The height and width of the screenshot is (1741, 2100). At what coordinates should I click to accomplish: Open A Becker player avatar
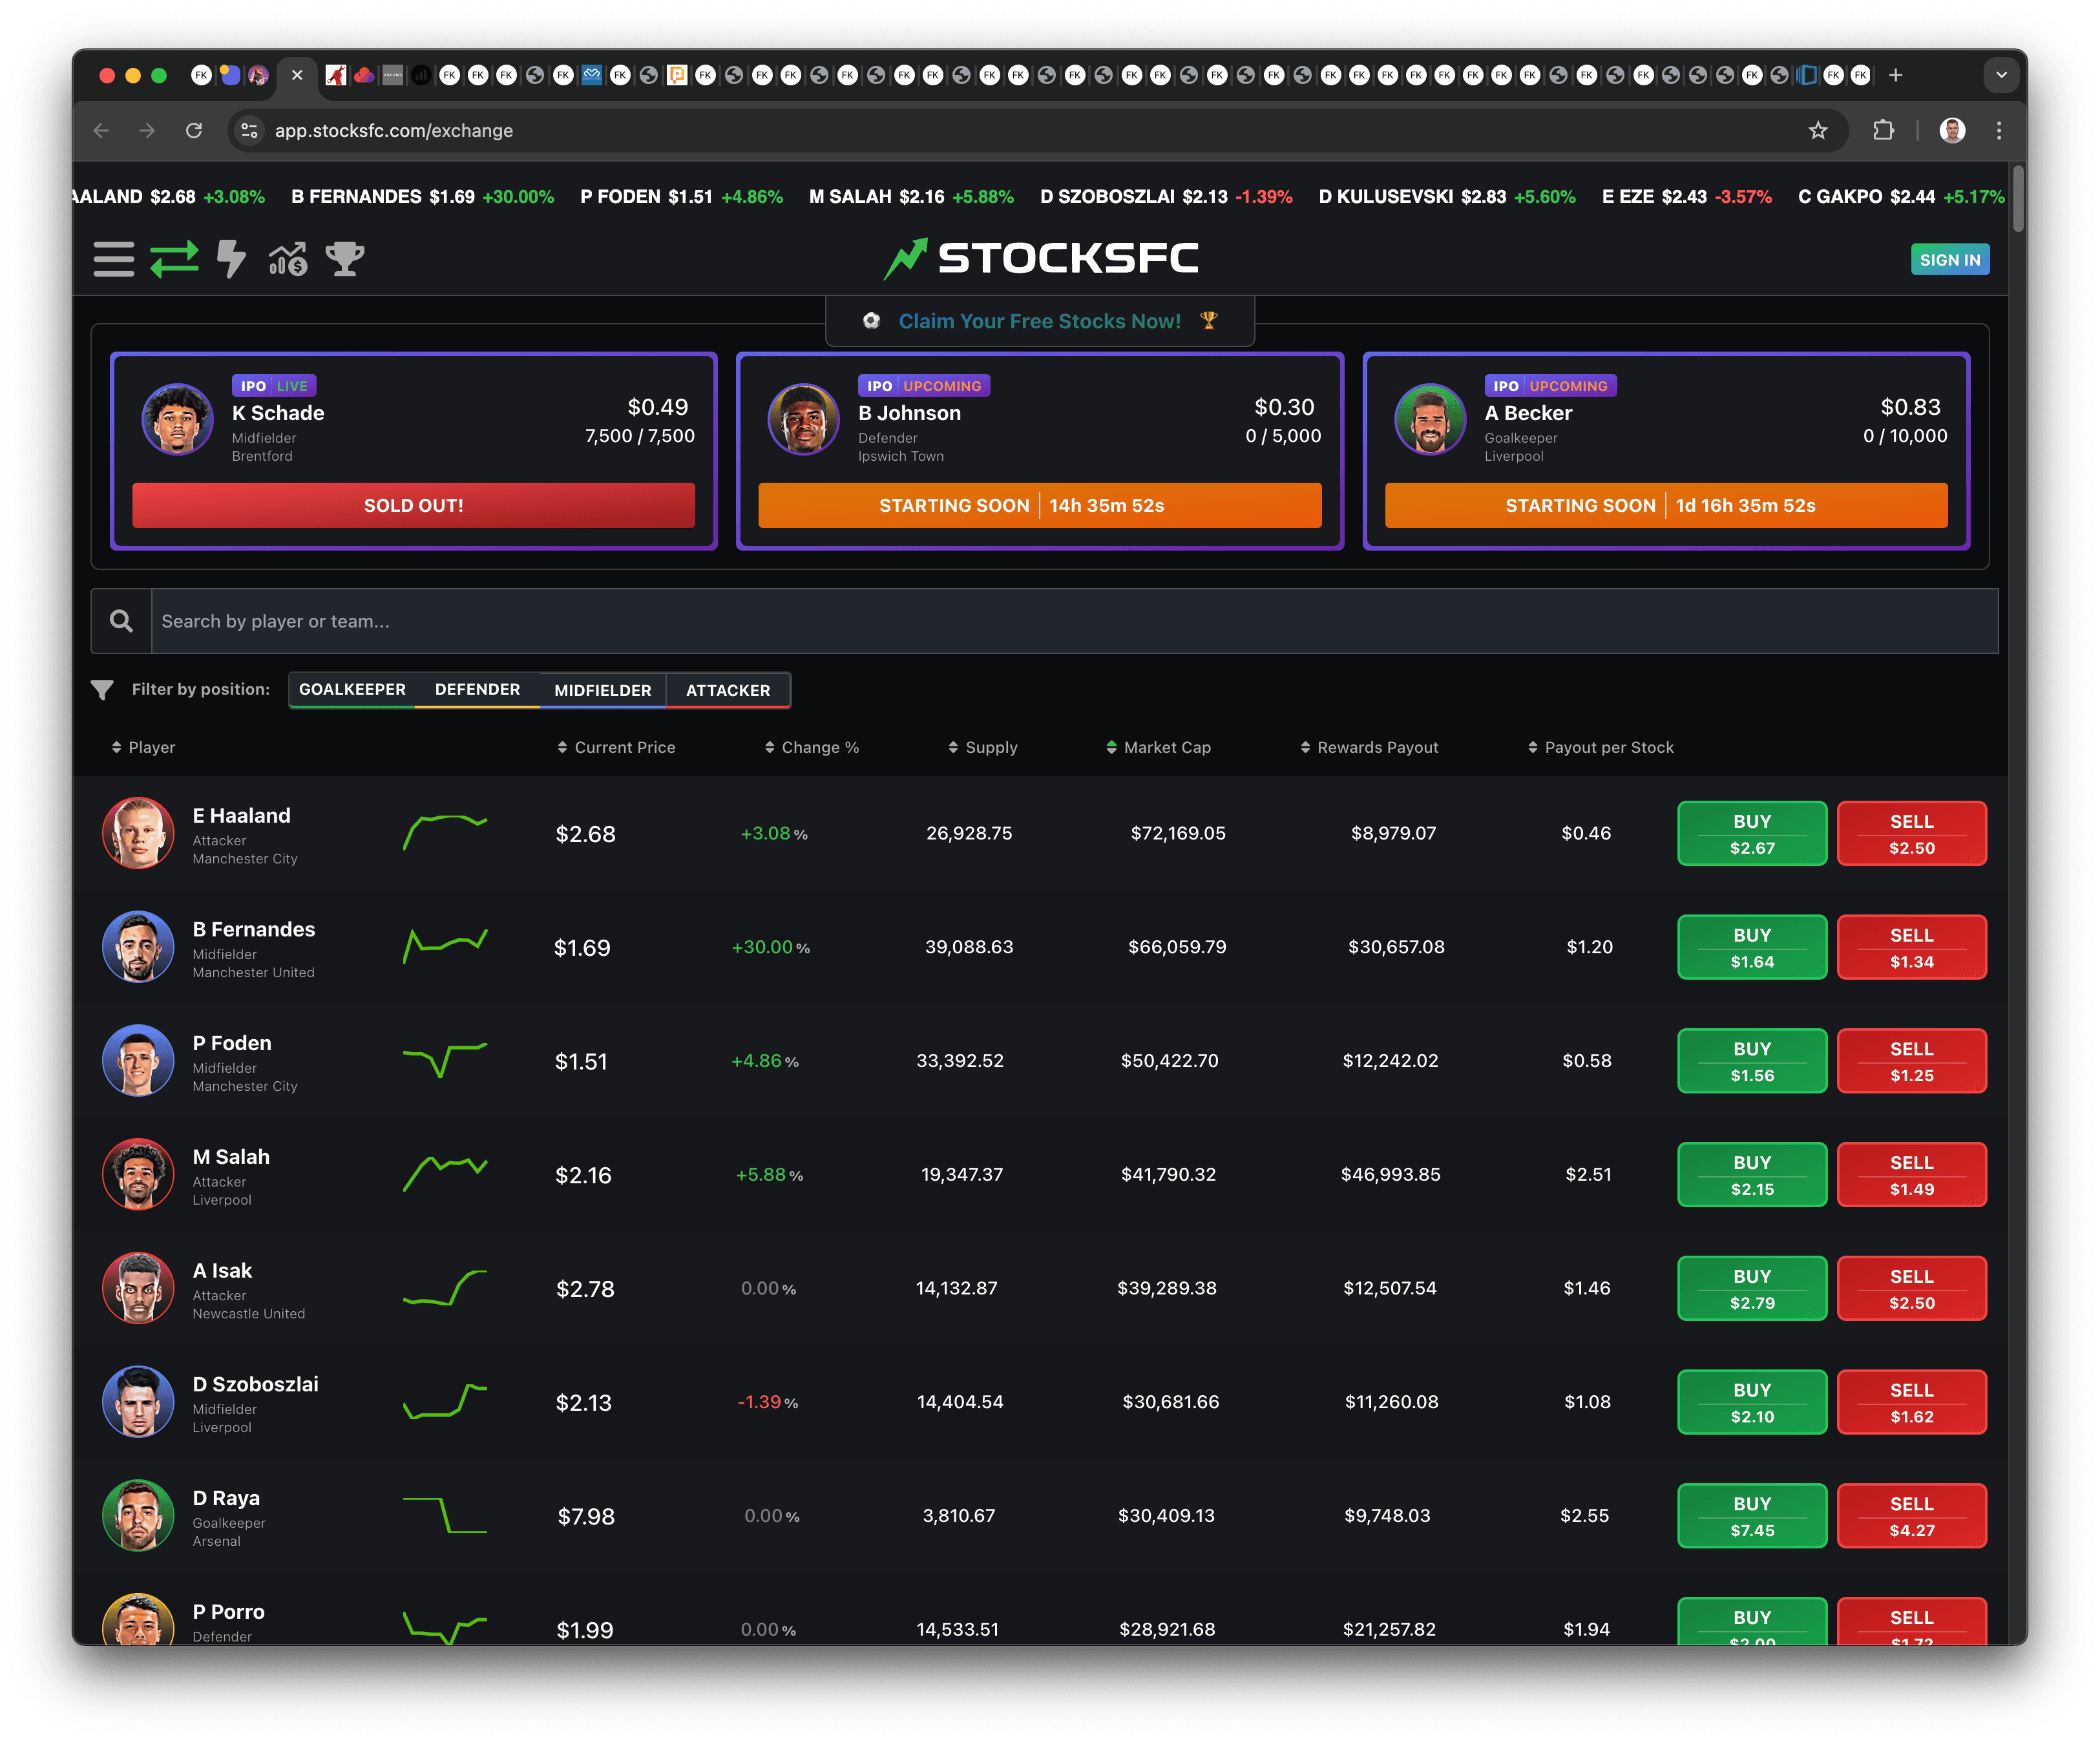pyautogui.click(x=1430, y=419)
